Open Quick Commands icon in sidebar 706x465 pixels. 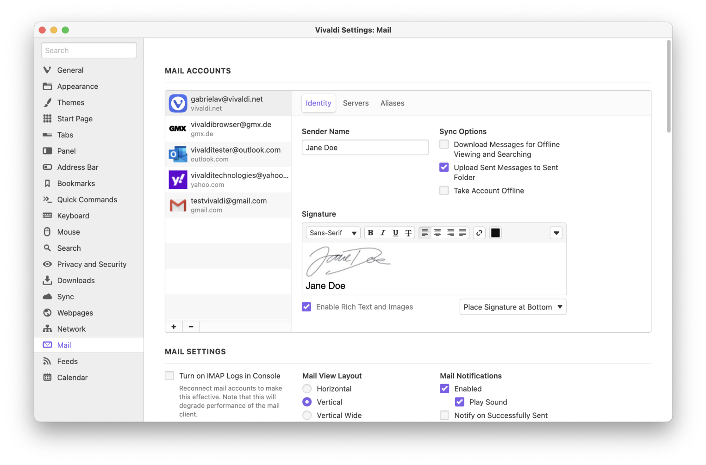[47, 199]
